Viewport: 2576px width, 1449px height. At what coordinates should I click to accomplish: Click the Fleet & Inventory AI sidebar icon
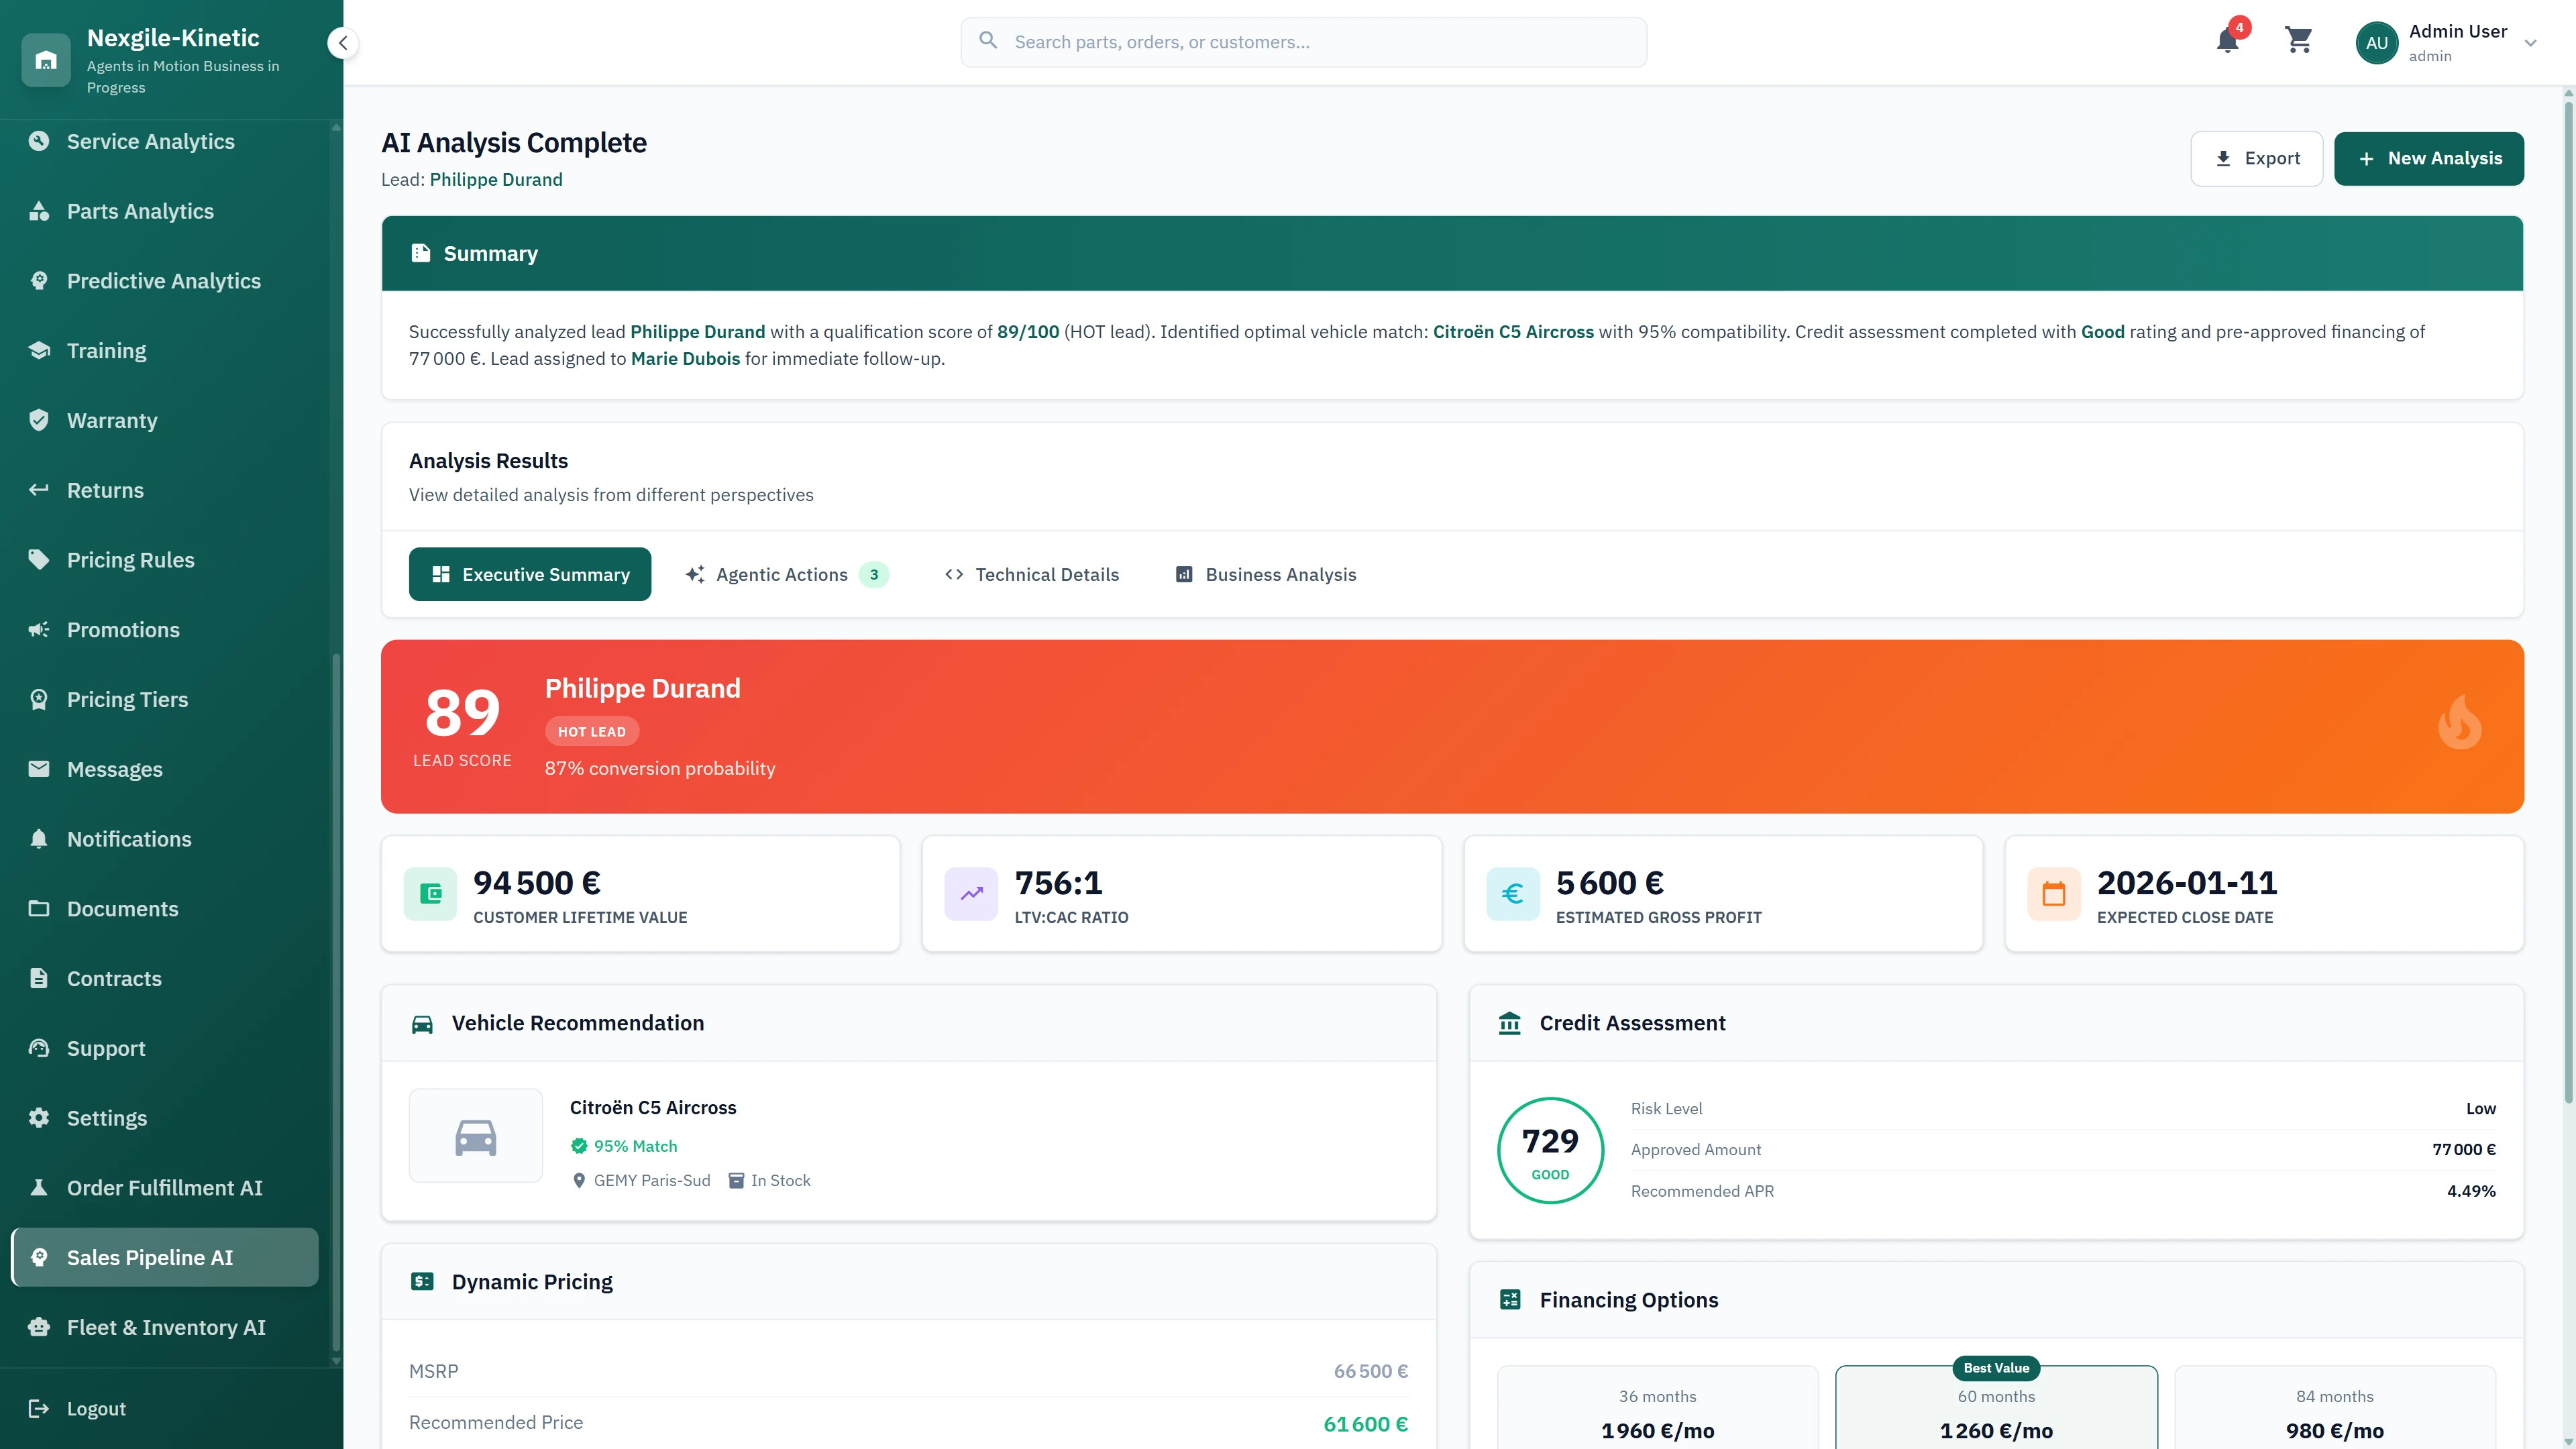39,1327
